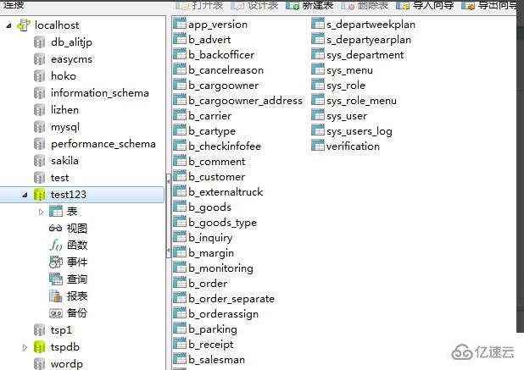Screen dimensions: 524x370
Task: Click the app_version table icon
Action: 180,24
